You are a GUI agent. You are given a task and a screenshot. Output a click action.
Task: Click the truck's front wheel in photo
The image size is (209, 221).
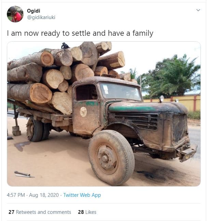[x=111, y=157]
